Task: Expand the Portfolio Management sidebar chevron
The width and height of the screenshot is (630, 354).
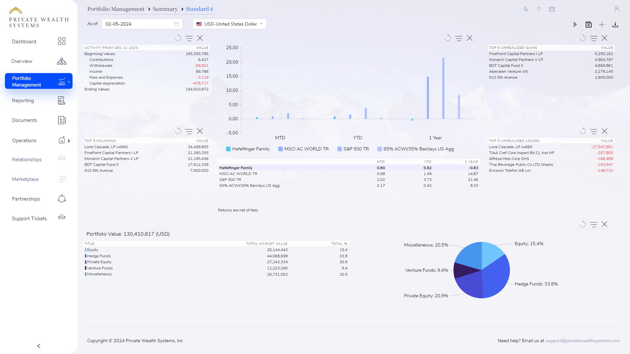Action: coord(69,81)
